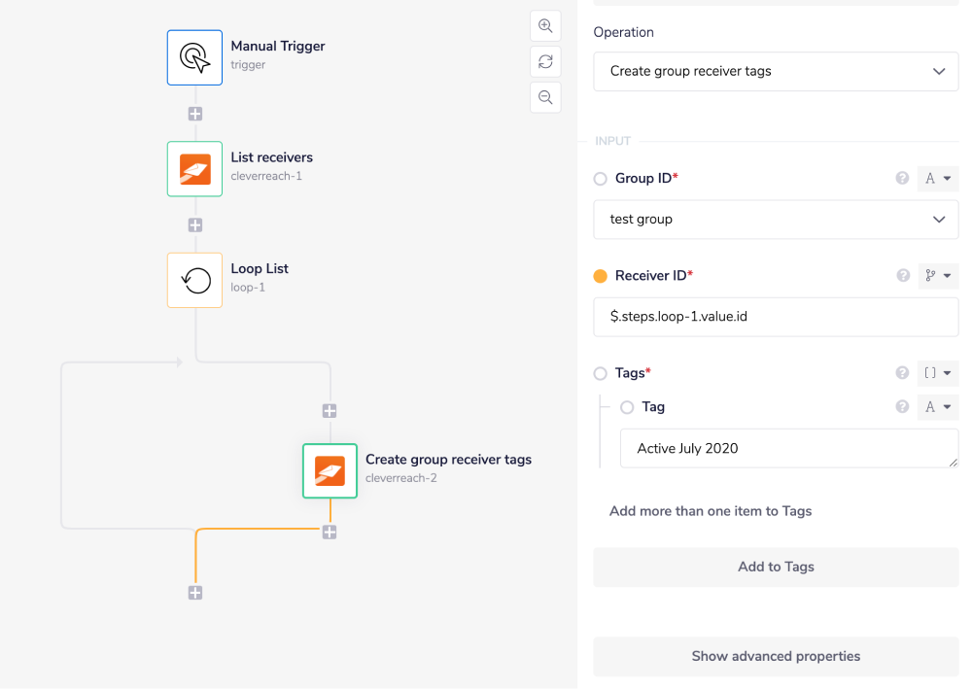Click inside the Active July 2020 tag field
Screen dimensions: 972x689
(x=787, y=448)
